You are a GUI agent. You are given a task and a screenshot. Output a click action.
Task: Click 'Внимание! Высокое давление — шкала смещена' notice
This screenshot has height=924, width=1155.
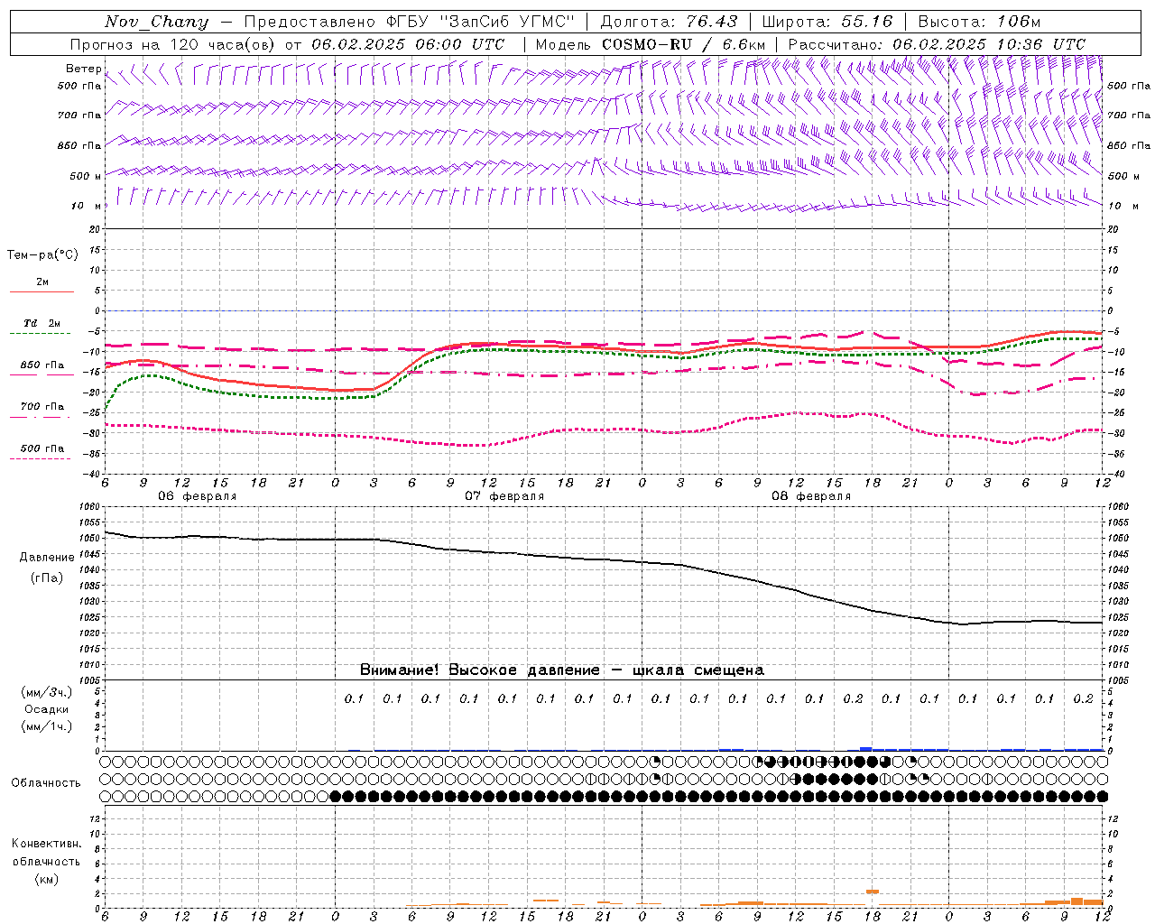[x=562, y=670]
